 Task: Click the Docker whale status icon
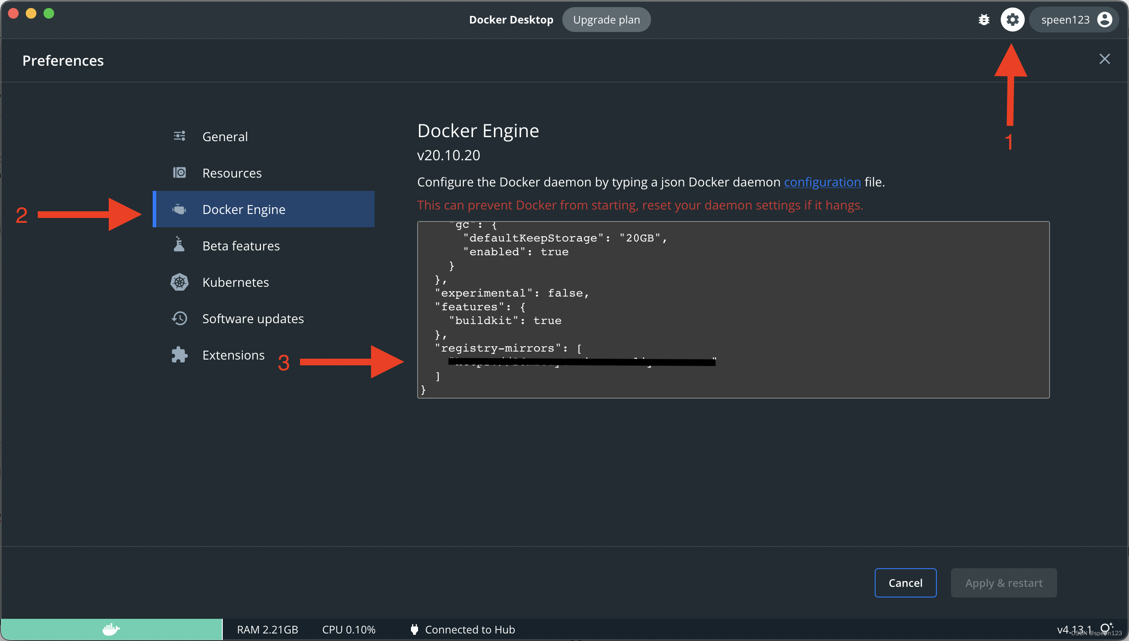click(111, 629)
